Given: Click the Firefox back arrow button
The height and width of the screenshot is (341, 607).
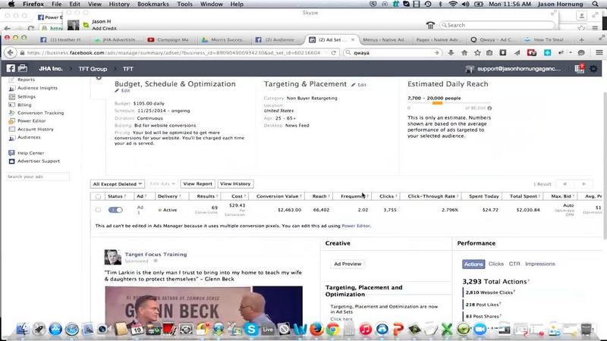Looking at the screenshot, I should point(11,52).
